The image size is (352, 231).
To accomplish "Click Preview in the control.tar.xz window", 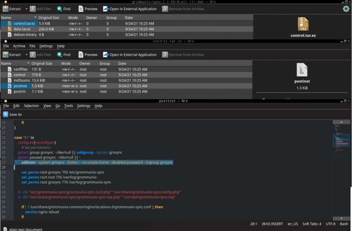I will point(88,55).
